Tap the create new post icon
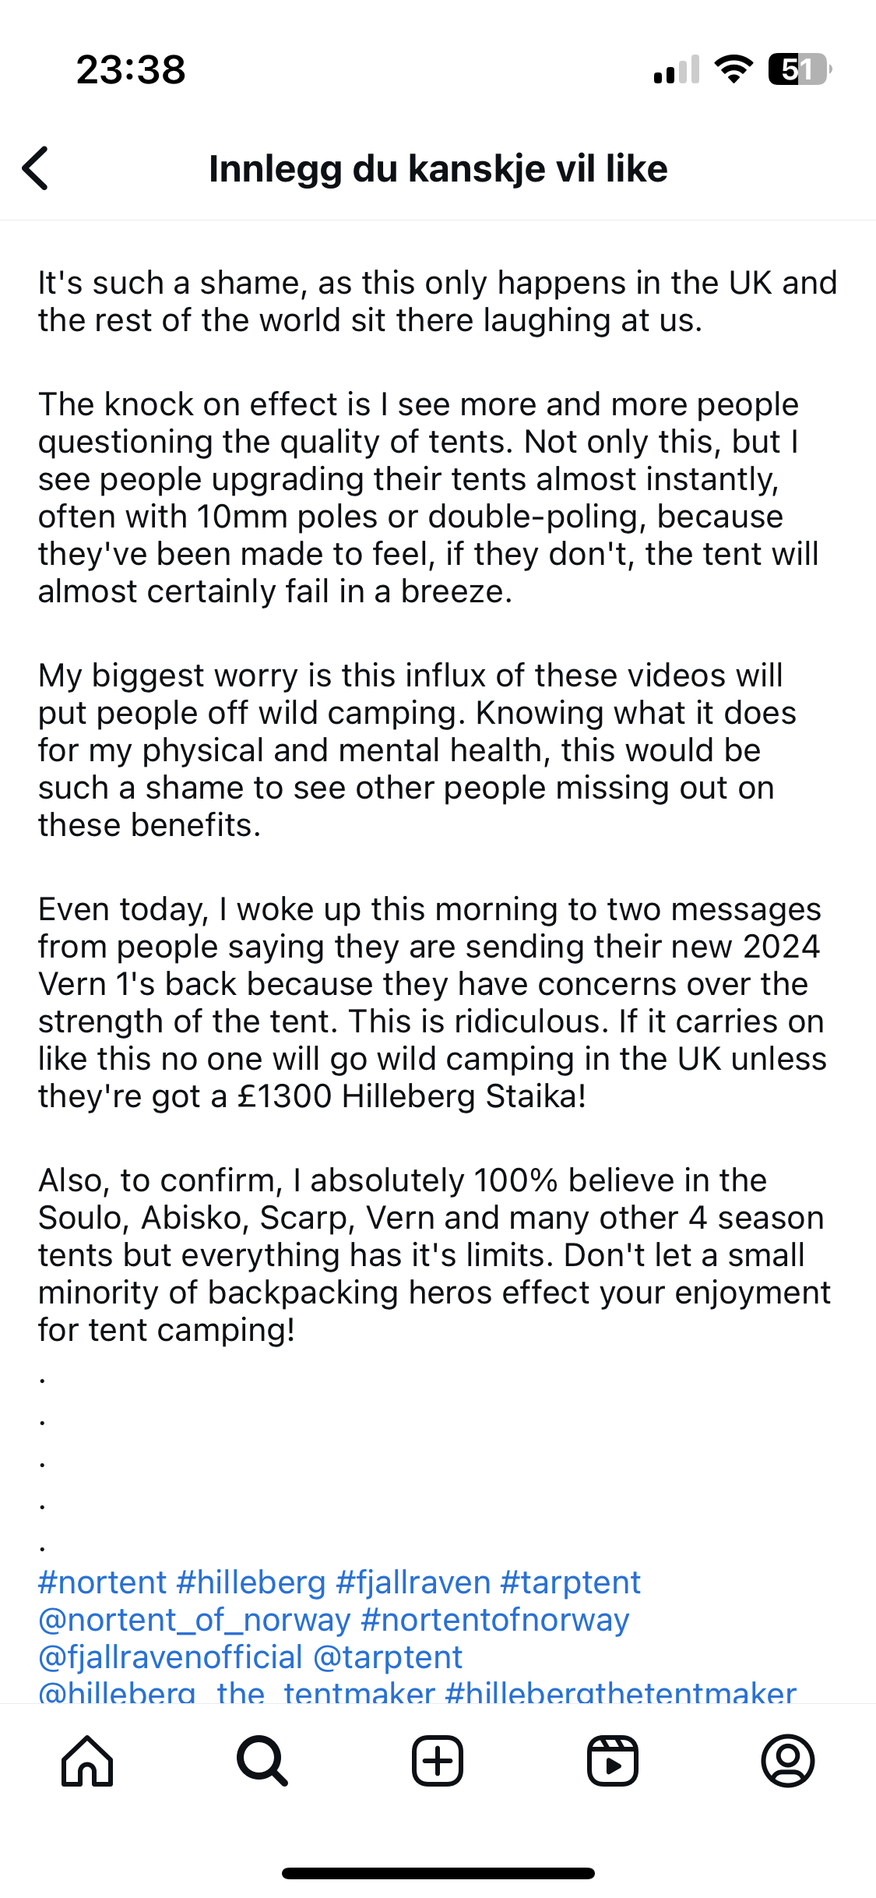This screenshot has height=1898, width=876. point(438,1761)
